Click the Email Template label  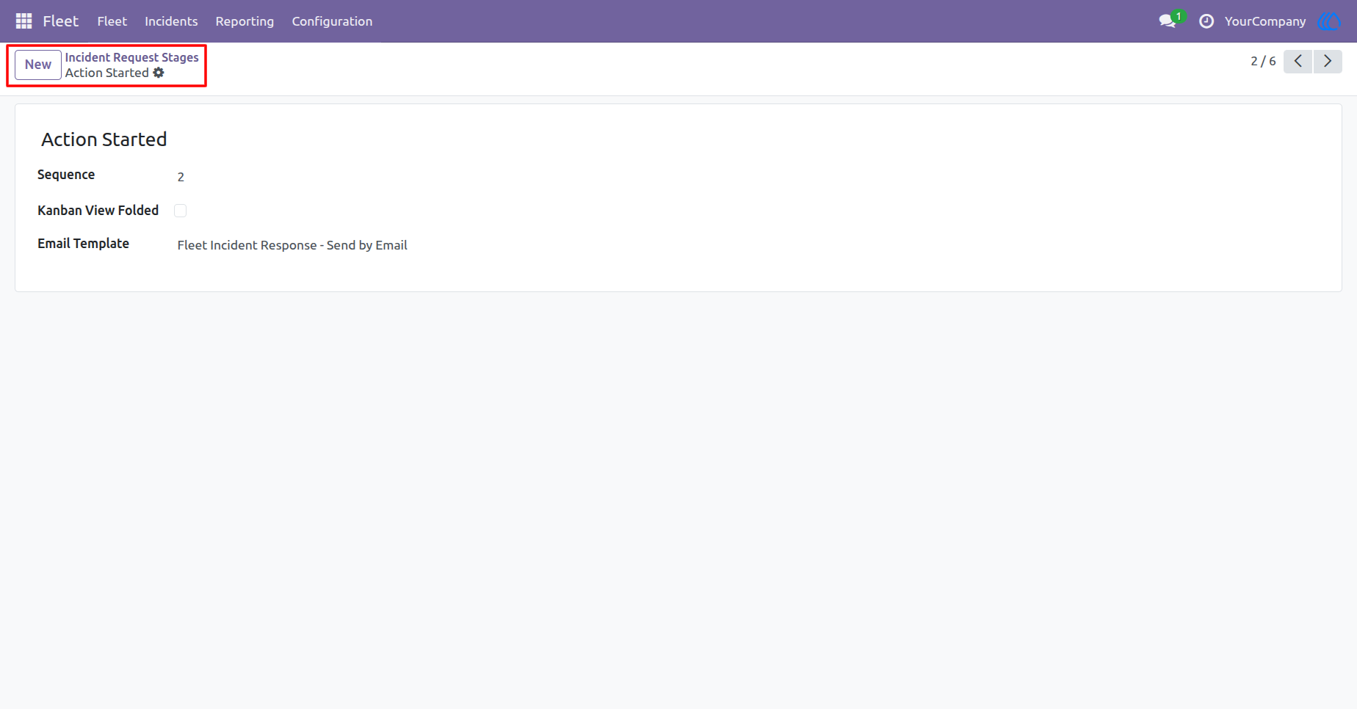83,244
